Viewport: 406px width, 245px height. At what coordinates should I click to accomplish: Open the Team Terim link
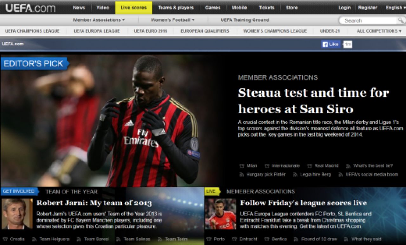tap(176, 239)
